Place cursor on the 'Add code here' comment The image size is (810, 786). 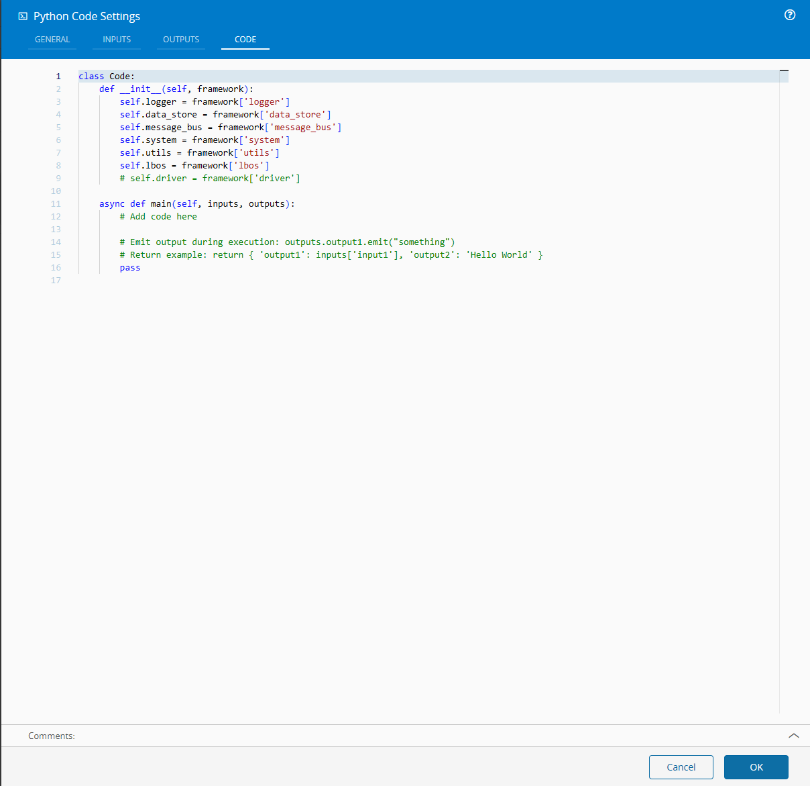tap(158, 216)
